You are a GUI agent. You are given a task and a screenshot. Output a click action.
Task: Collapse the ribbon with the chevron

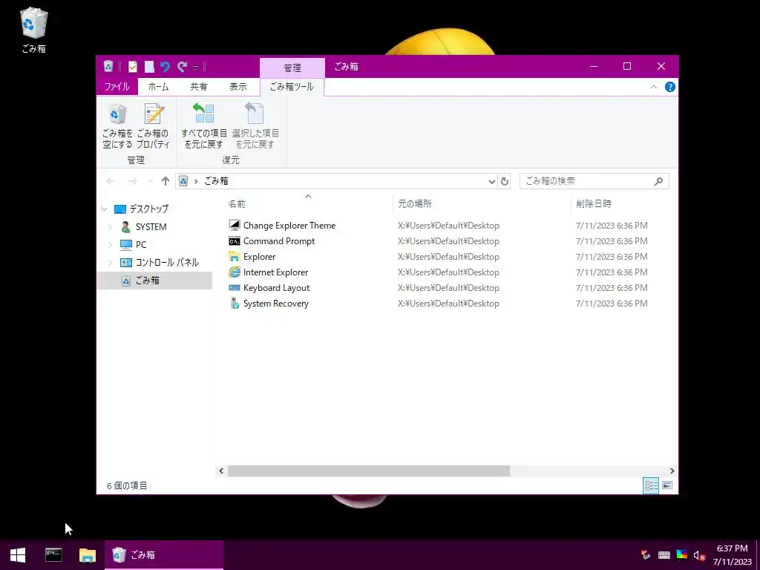pyautogui.click(x=653, y=87)
